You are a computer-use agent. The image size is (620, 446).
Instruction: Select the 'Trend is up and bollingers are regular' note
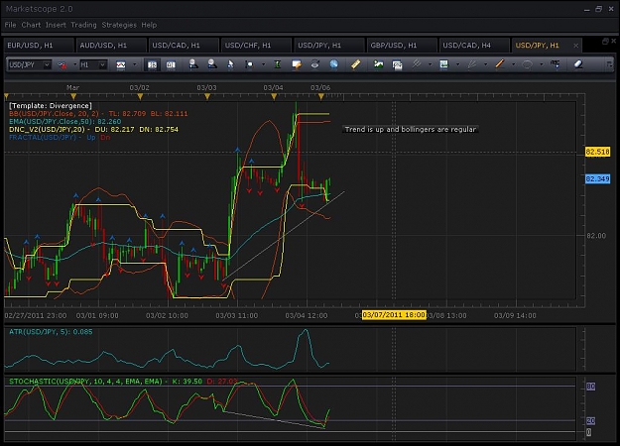pos(411,130)
